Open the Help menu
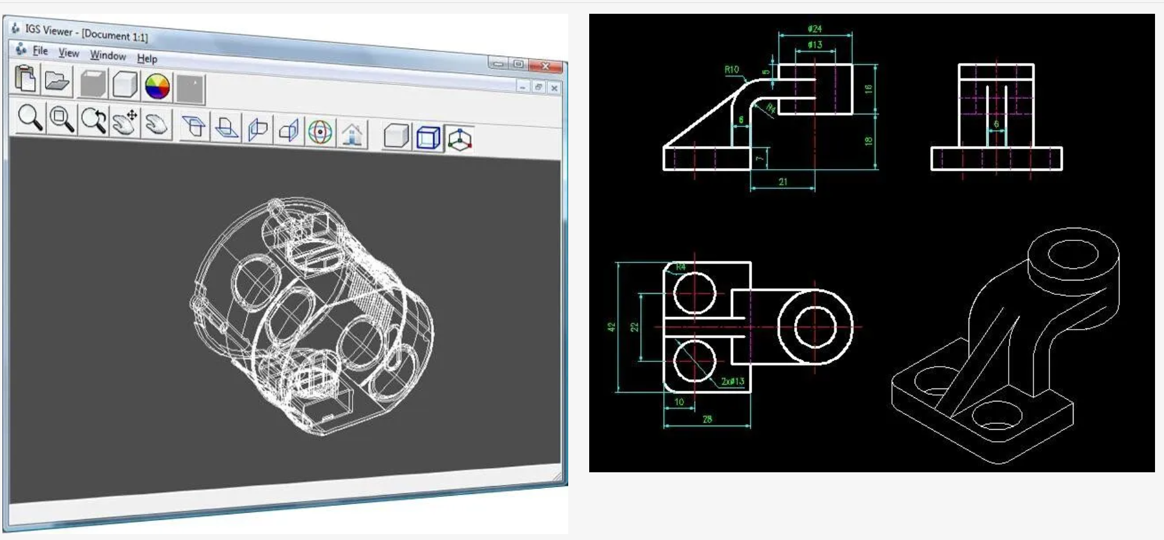The height and width of the screenshot is (540, 1164). 147,59
